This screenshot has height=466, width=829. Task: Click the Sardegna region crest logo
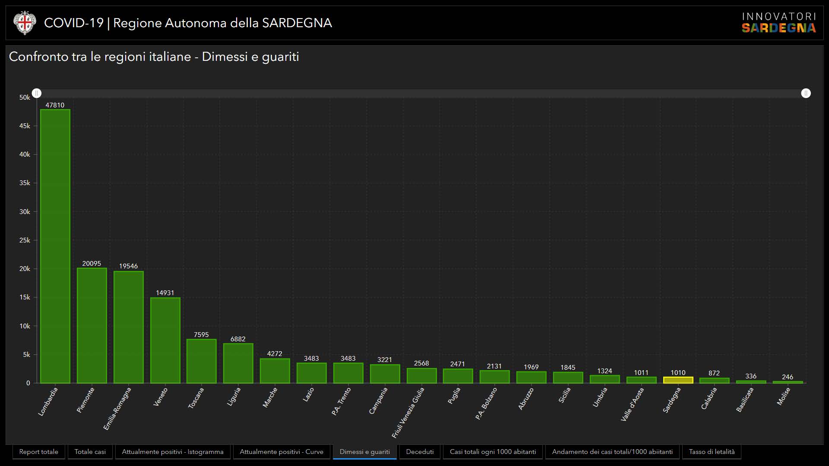pos(24,23)
